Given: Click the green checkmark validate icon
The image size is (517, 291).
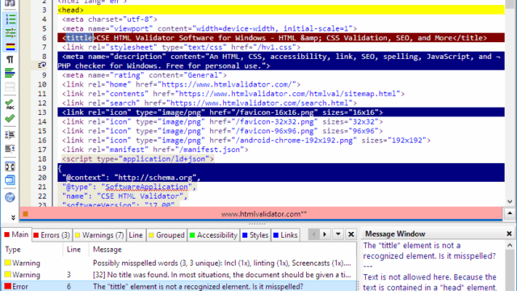Looking at the screenshot, I should pyautogui.click(x=10, y=118).
